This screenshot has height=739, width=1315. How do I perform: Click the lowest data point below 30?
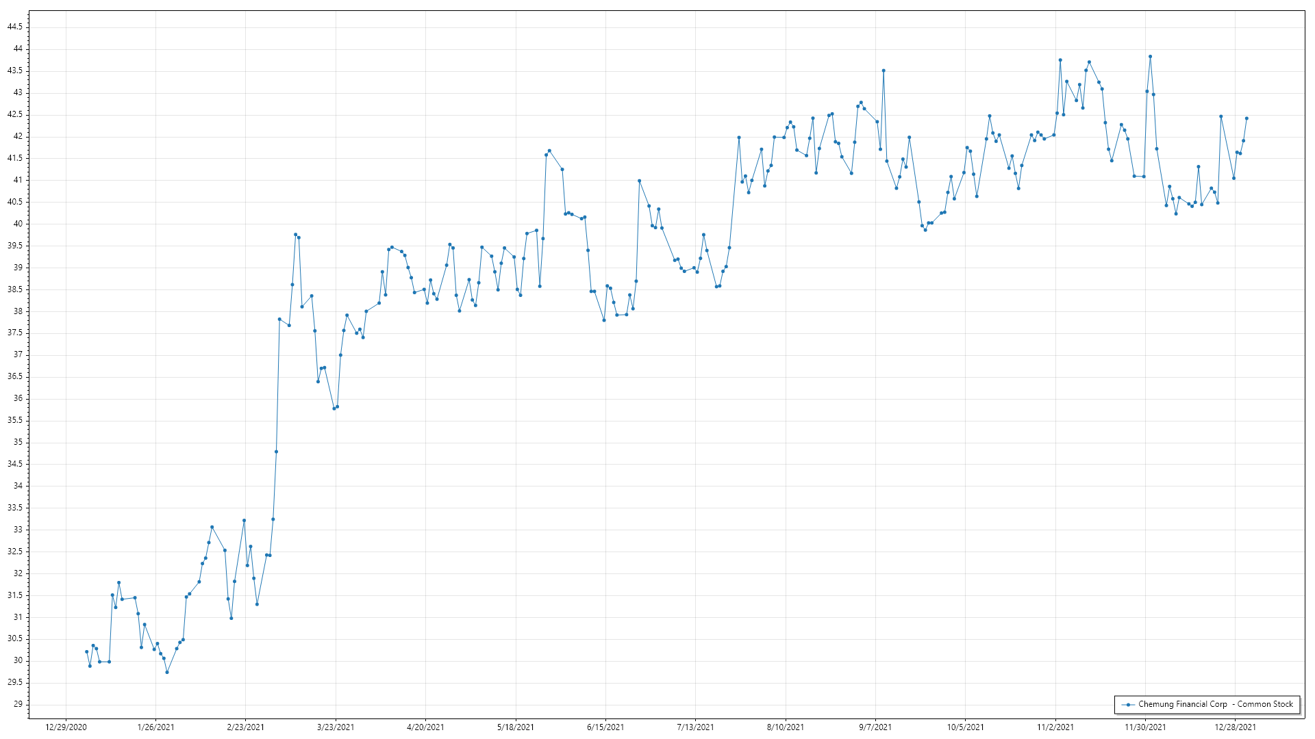(167, 672)
